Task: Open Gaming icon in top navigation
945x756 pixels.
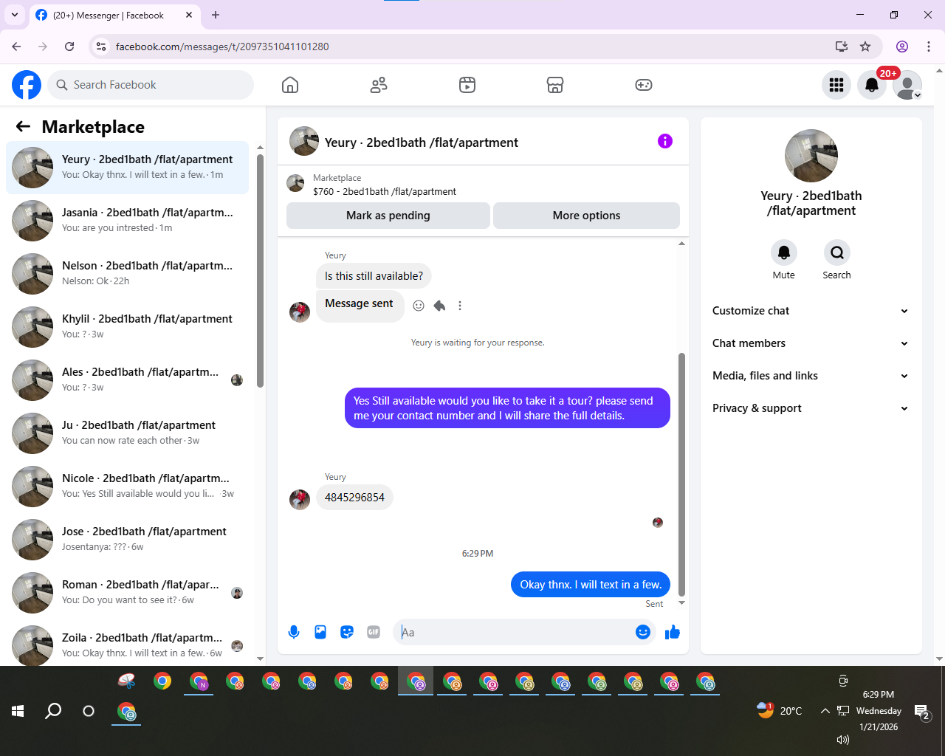Action: (644, 85)
